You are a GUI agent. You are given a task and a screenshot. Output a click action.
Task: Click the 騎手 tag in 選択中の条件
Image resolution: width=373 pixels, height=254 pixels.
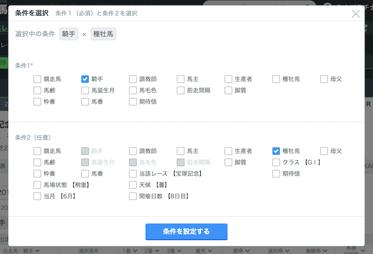[x=69, y=34]
